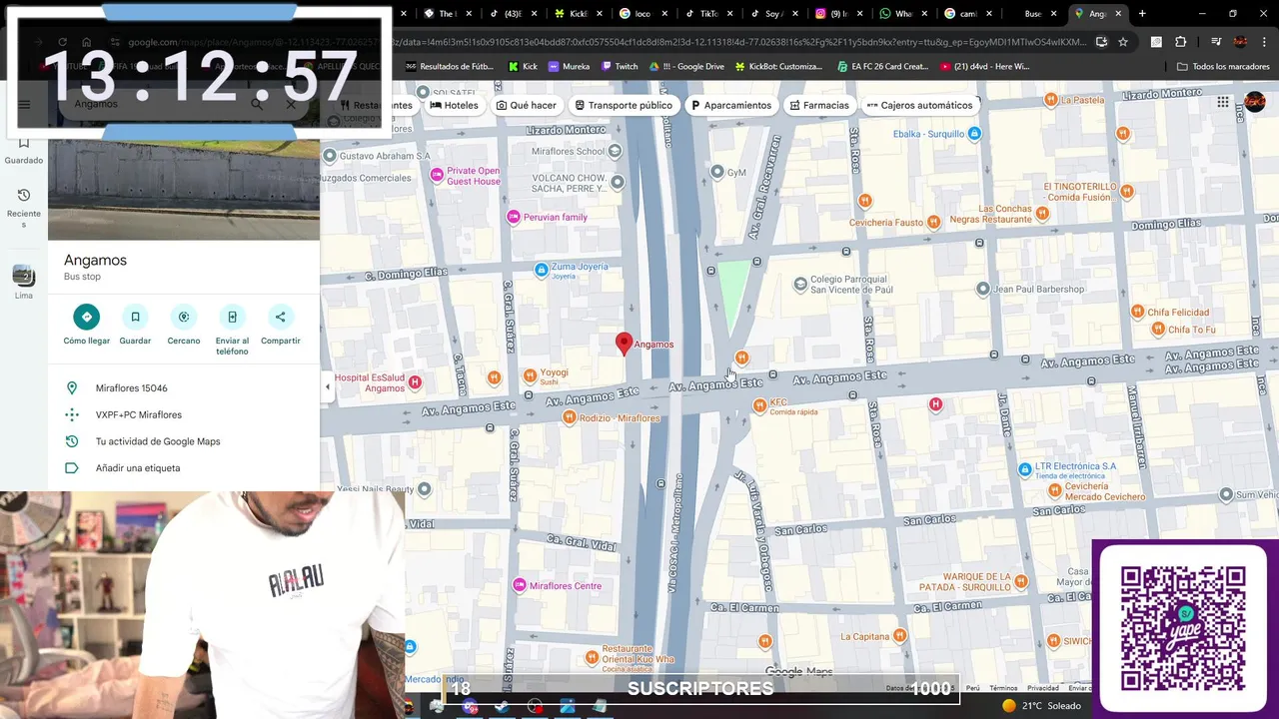
Task: Open the Recientes history icon in the sidebar
Action: [x=24, y=195]
